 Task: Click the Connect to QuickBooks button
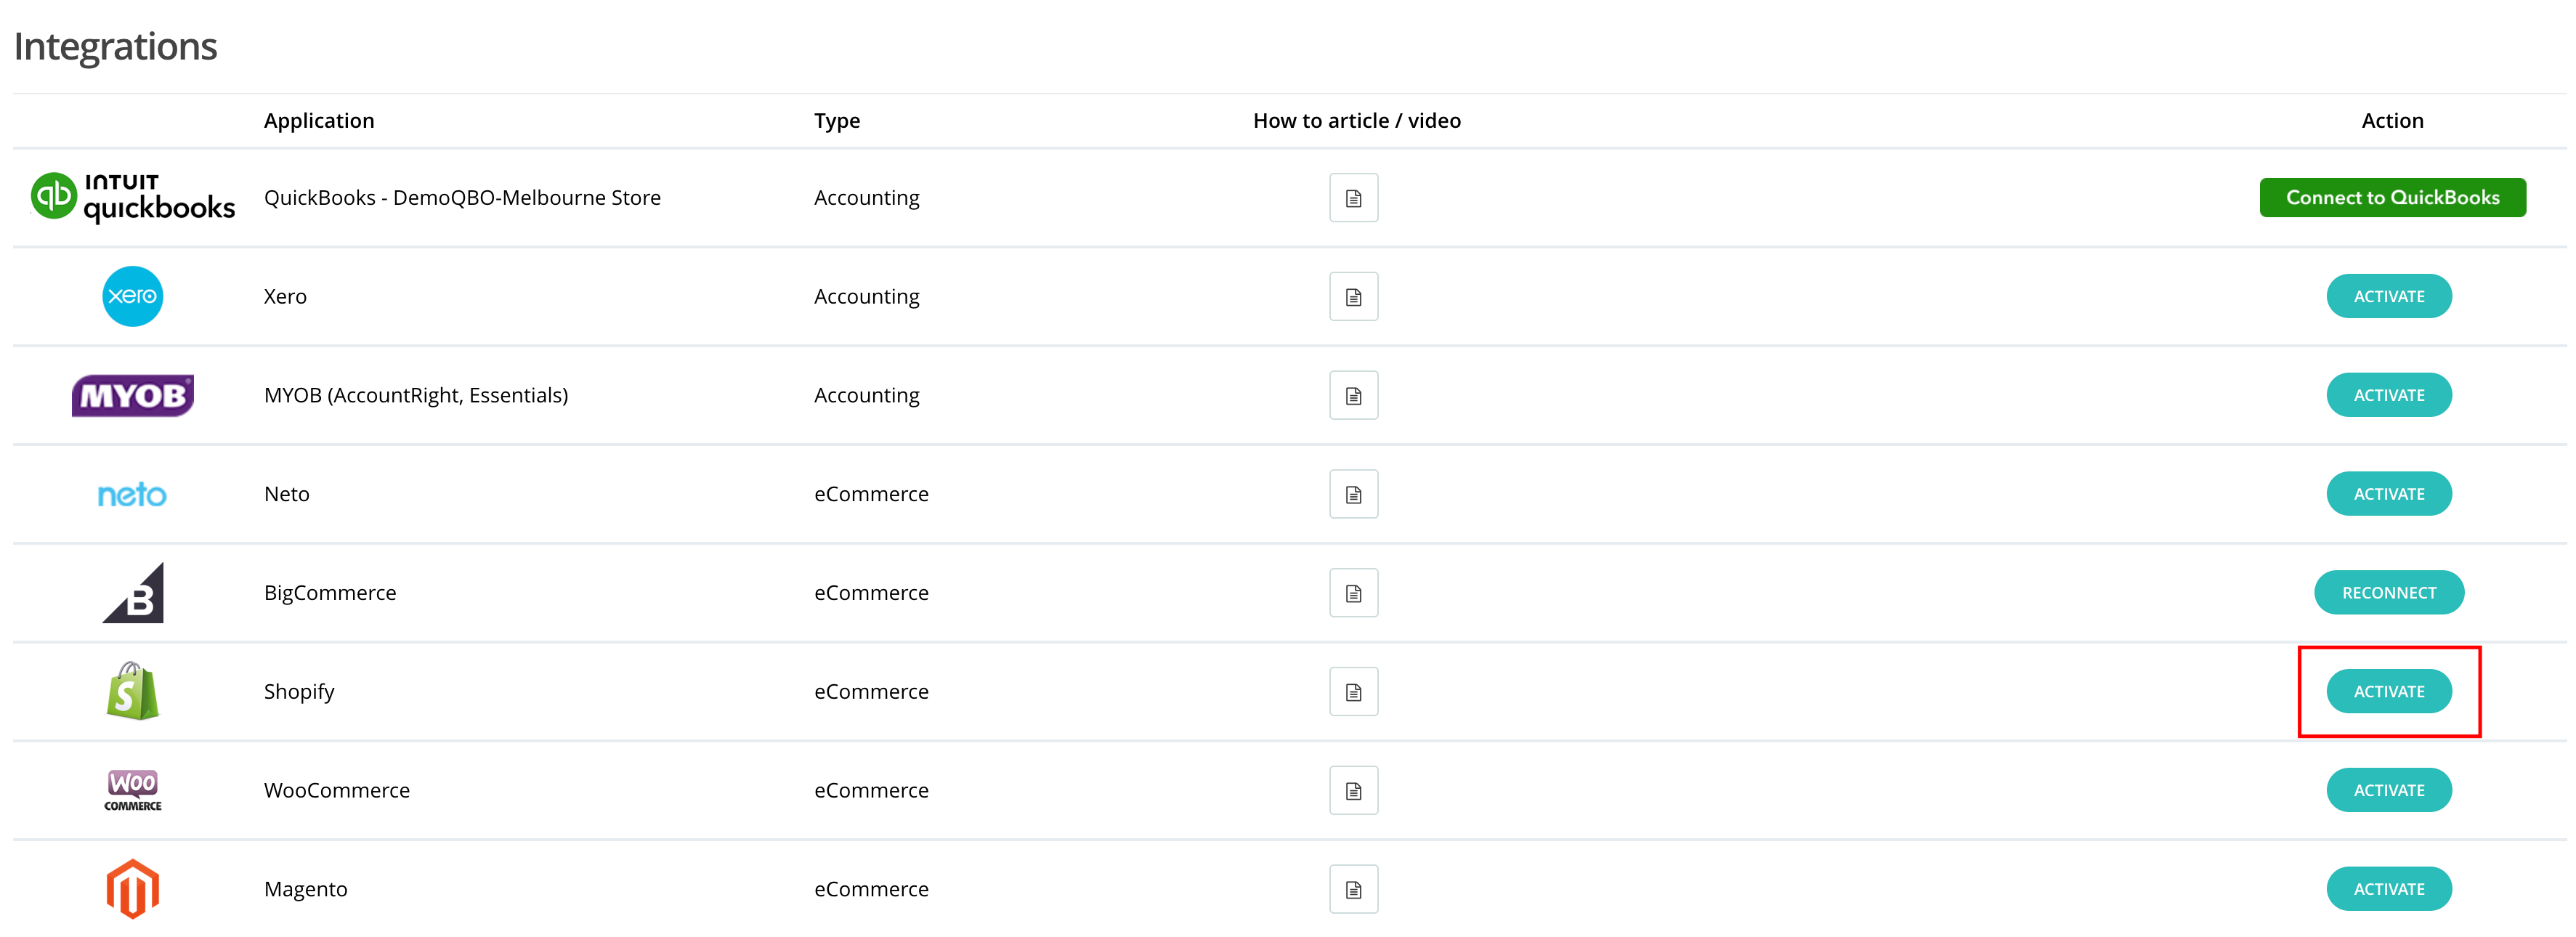pyautogui.click(x=2392, y=198)
